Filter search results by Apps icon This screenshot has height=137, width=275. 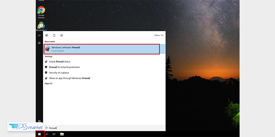(47, 35)
